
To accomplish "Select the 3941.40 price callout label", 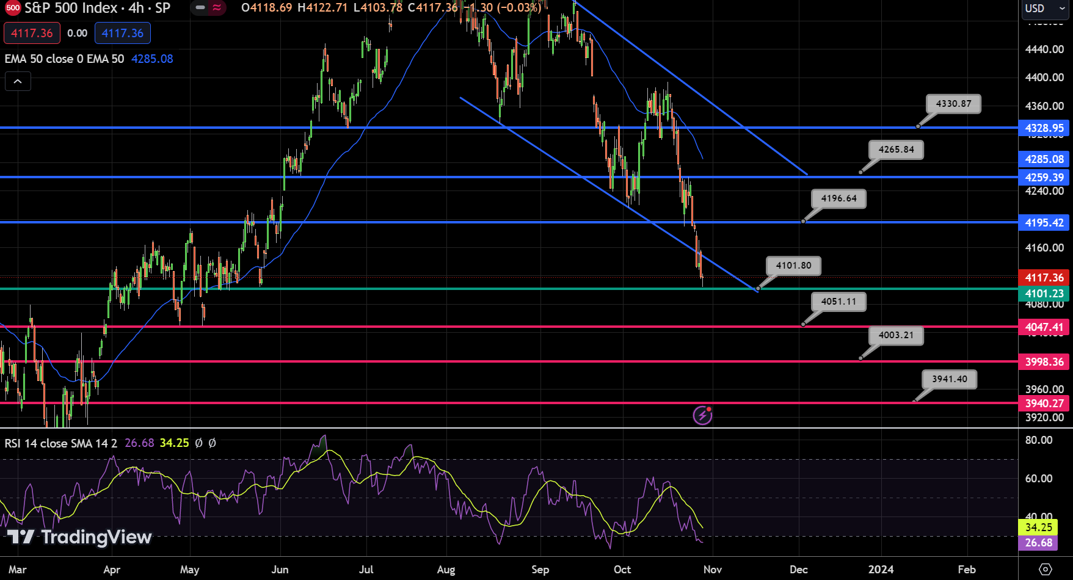I will (949, 379).
